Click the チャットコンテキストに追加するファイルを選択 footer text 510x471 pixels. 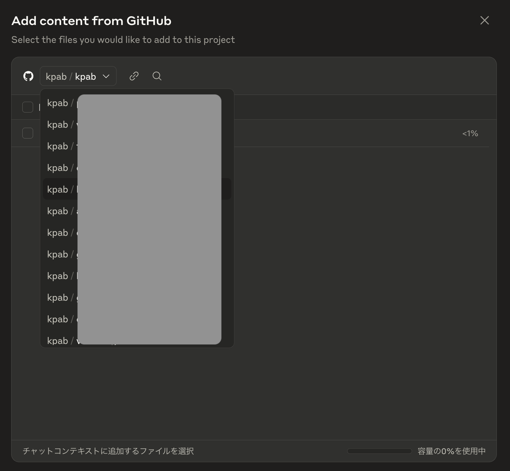point(108,451)
